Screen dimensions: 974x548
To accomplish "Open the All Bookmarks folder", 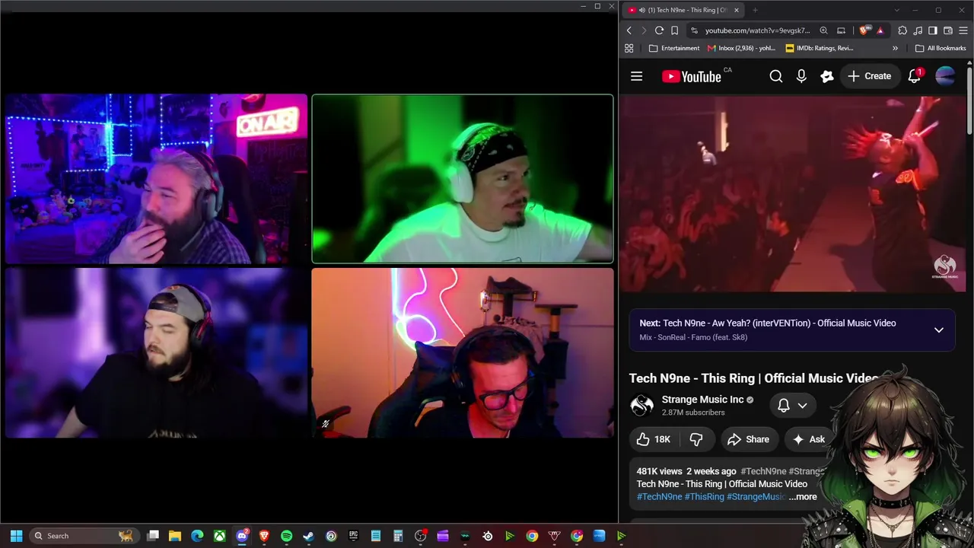I will pyautogui.click(x=941, y=48).
